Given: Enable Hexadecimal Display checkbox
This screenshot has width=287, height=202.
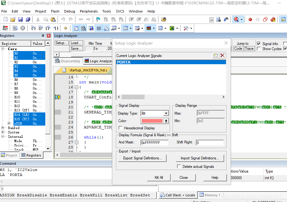Looking at the screenshot, I should 120,128.
